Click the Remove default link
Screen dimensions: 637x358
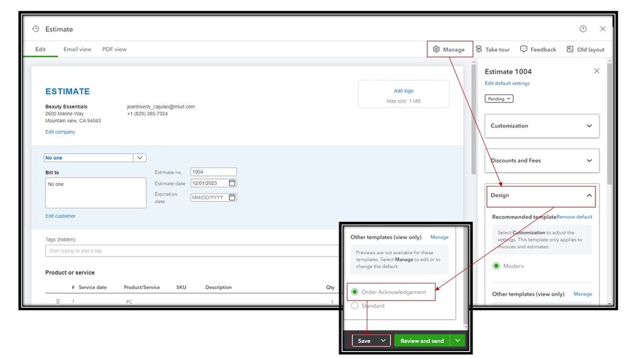tap(575, 217)
